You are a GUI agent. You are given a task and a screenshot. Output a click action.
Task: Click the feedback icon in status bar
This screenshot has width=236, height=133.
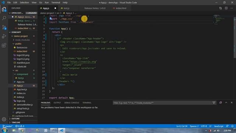[227, 126]
